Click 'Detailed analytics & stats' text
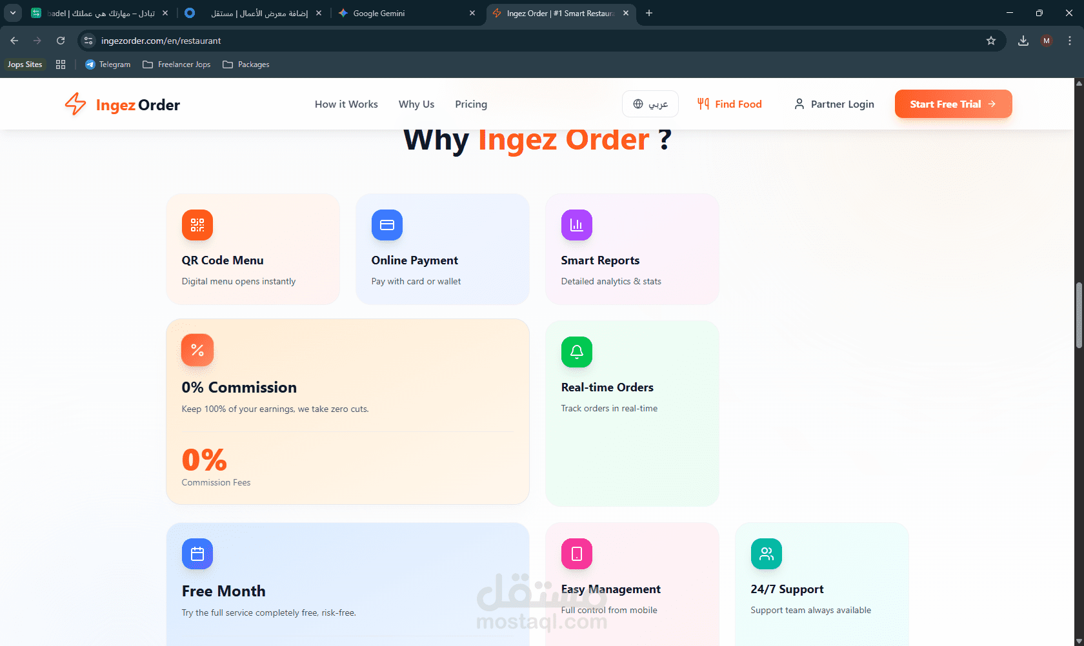 (x=611, y=282)
